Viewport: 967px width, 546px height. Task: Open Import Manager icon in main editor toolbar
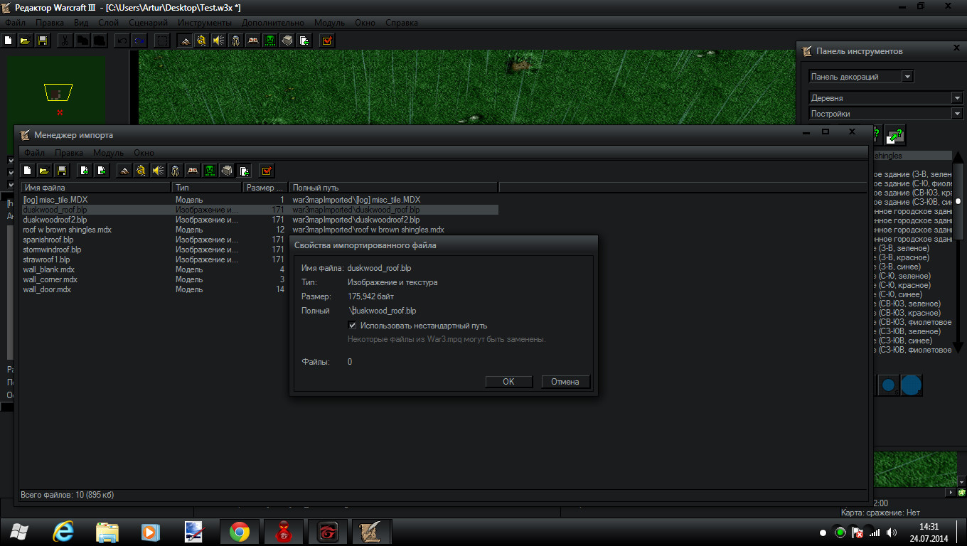pyautogui.click(x=304, y=41)
